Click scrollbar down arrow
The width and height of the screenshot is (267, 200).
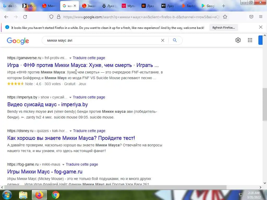(265, 183)
